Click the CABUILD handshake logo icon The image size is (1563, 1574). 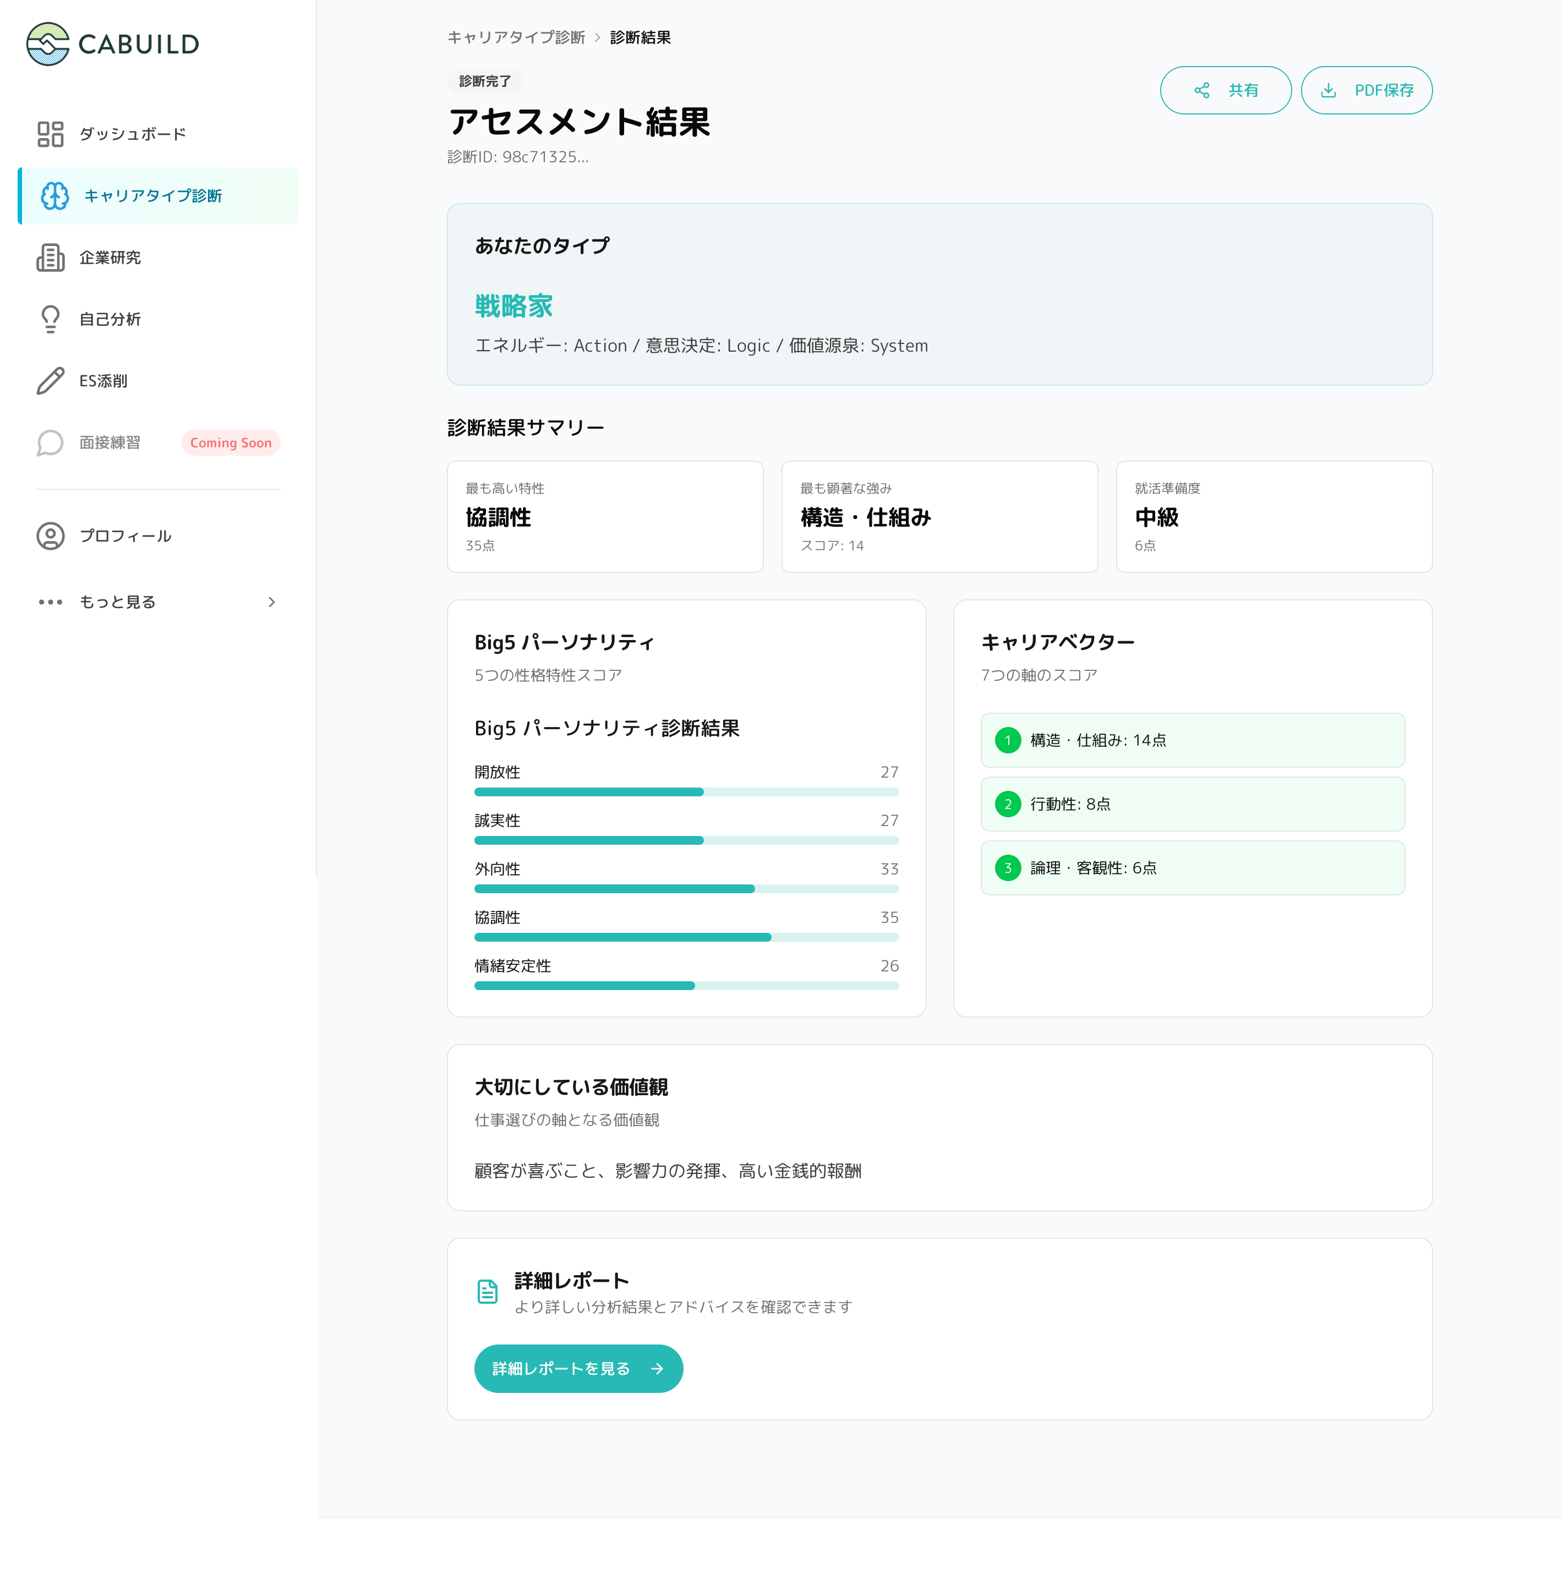(x=48, y=44)
